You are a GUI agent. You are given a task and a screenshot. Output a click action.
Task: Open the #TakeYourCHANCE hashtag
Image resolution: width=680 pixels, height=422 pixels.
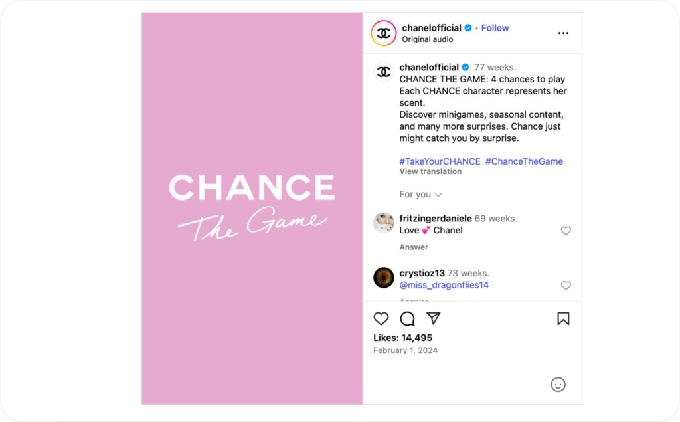pyautogui.click(x=440, y=161)
